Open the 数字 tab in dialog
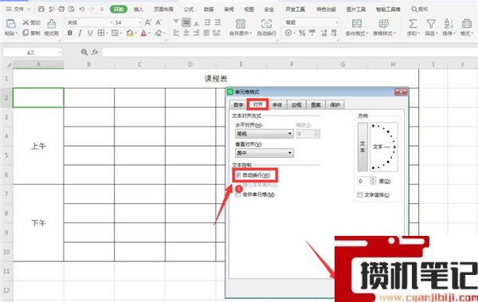The image size is (478, 302). coord(238,104)
